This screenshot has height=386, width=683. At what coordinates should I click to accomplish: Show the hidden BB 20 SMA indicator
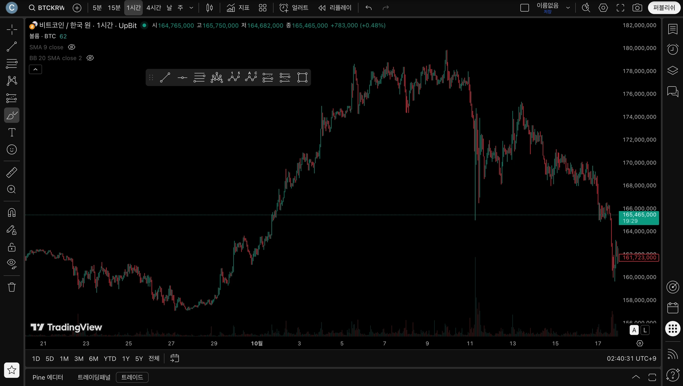point(90,58)
